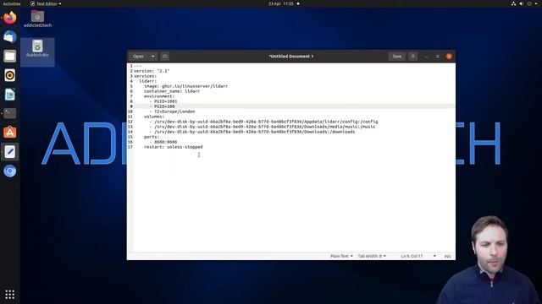Place cursor on the PGID=100 line
Viewport: 542px width, 304px height.
pyautogui.click(x=162, y=106)
